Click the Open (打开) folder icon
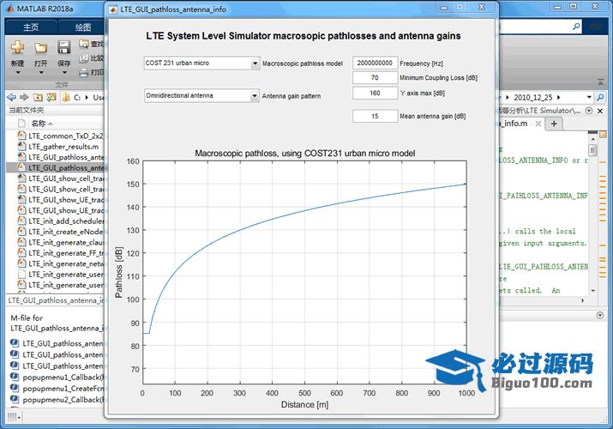This screenshot has width=613, height=429. tap(40, 47)
